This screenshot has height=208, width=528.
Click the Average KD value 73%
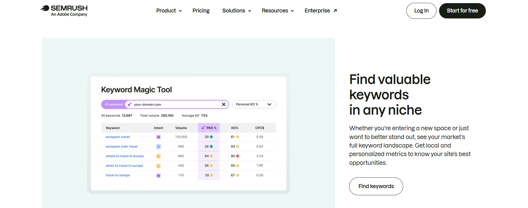click(204, 115)
